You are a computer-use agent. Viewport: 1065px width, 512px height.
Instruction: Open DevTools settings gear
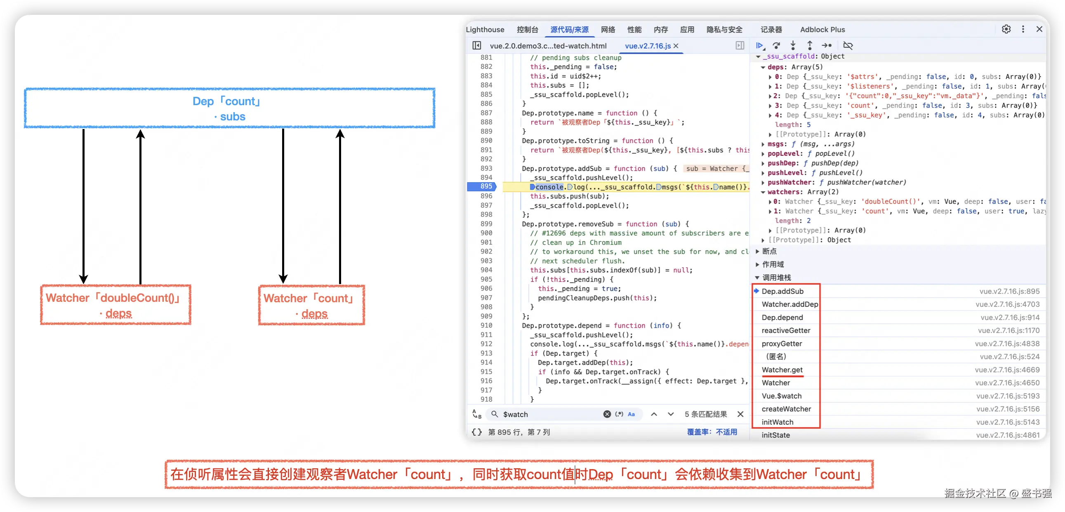point(1006,29)
